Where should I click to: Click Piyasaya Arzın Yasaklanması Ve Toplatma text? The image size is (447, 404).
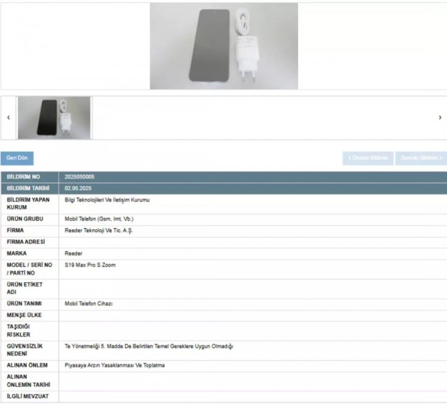coord(114,365)
